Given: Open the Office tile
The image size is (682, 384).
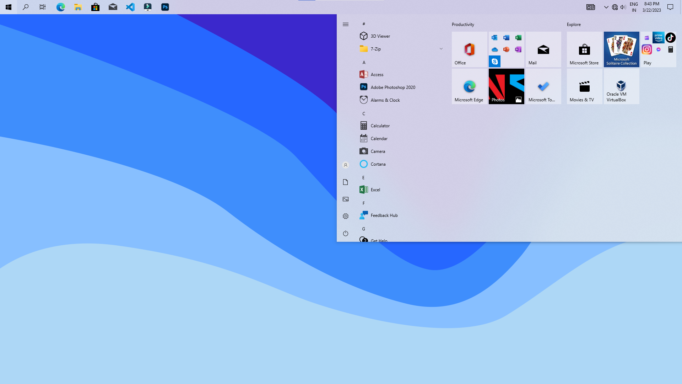Looking at the screenshot, I should [x=469, y=49].
